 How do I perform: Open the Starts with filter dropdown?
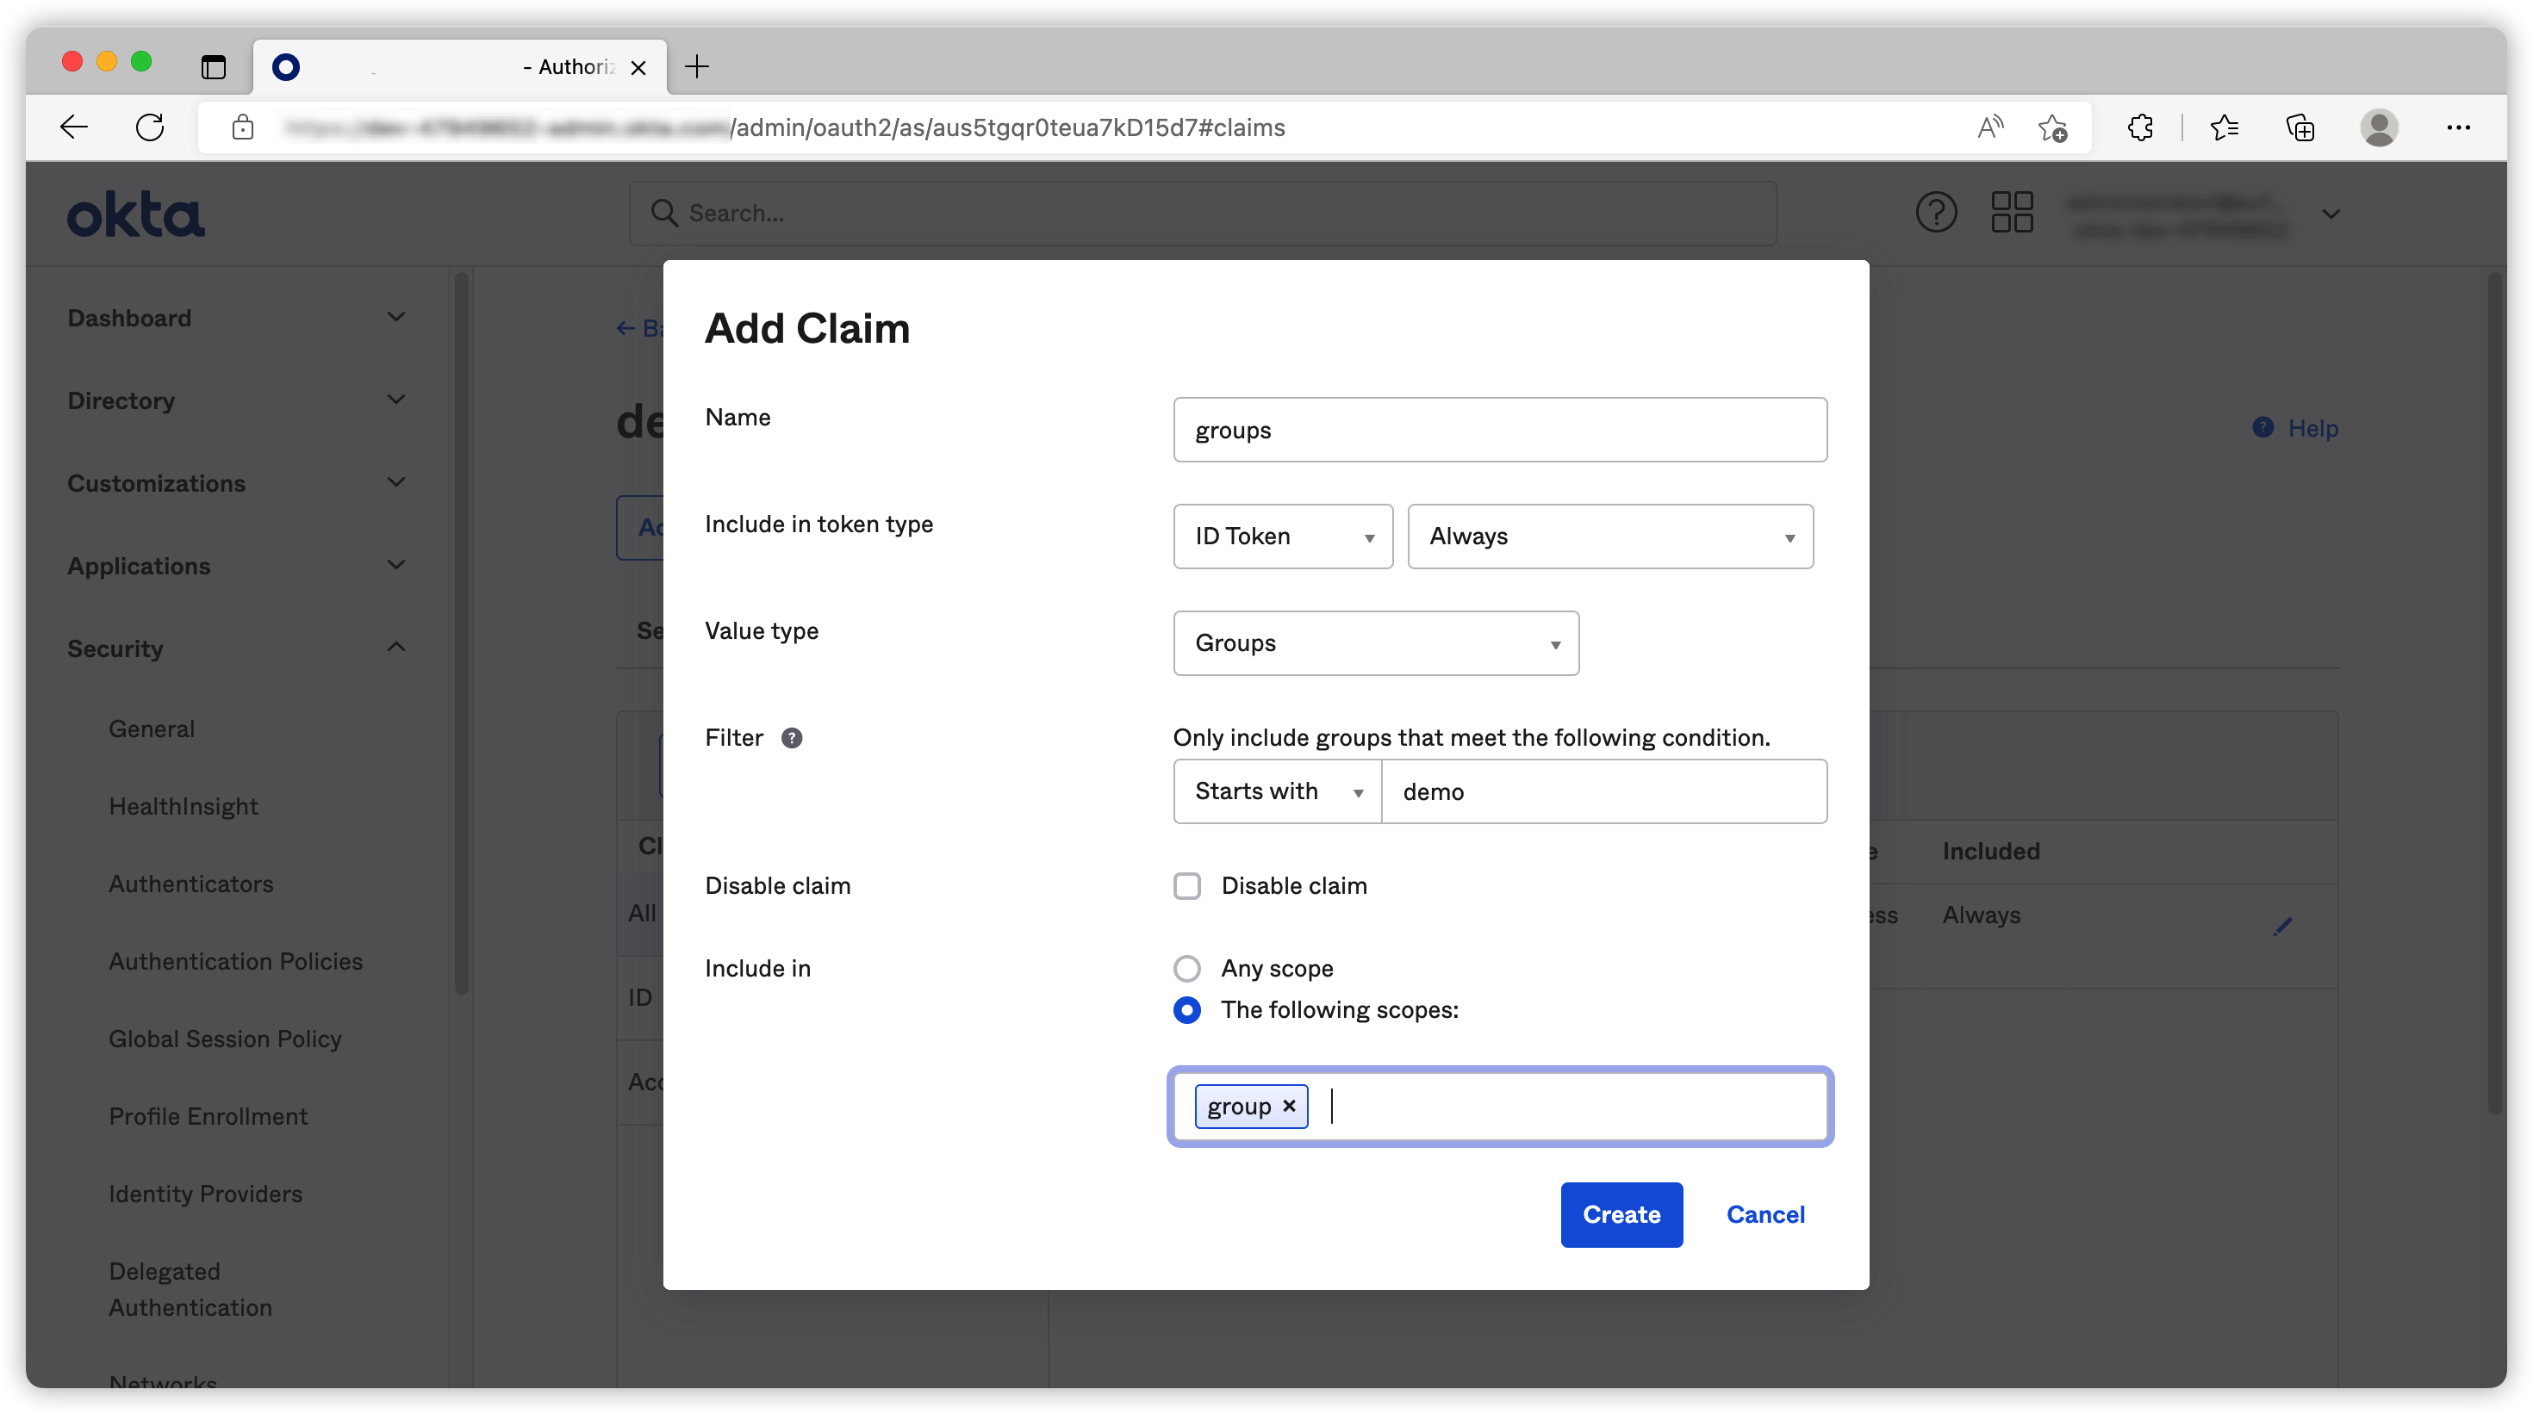pos(1278,791)
